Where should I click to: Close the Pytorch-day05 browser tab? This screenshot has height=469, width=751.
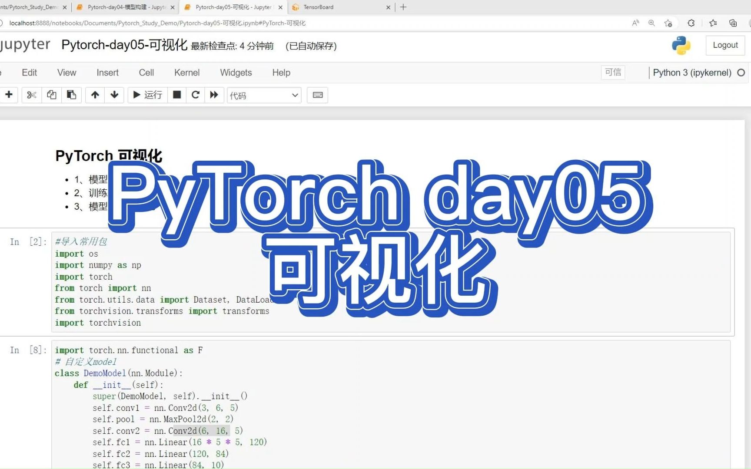click(280, 7)
